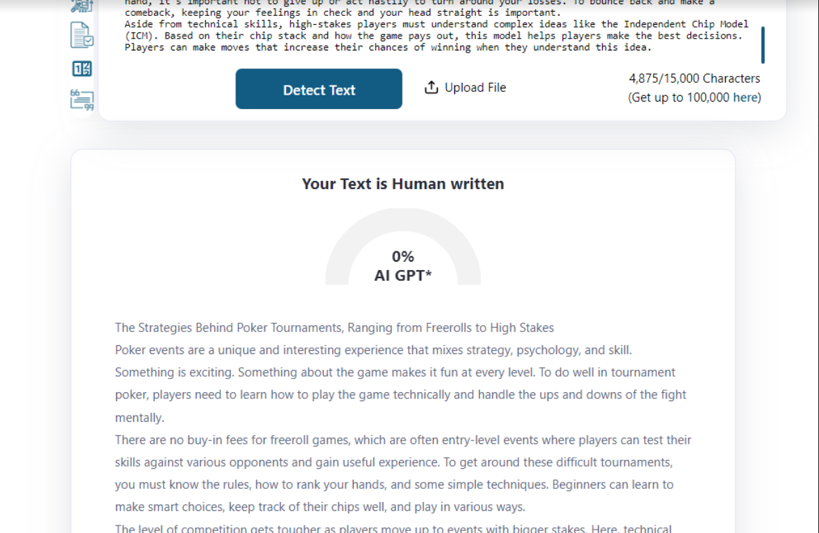Click the line 'The level of competition gets tougher'
This screenshot has height=533, width=819.
(393, 528)
